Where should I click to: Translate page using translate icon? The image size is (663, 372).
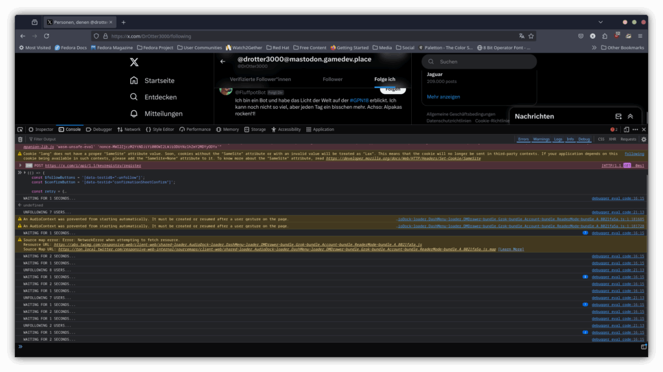[522, 36]
